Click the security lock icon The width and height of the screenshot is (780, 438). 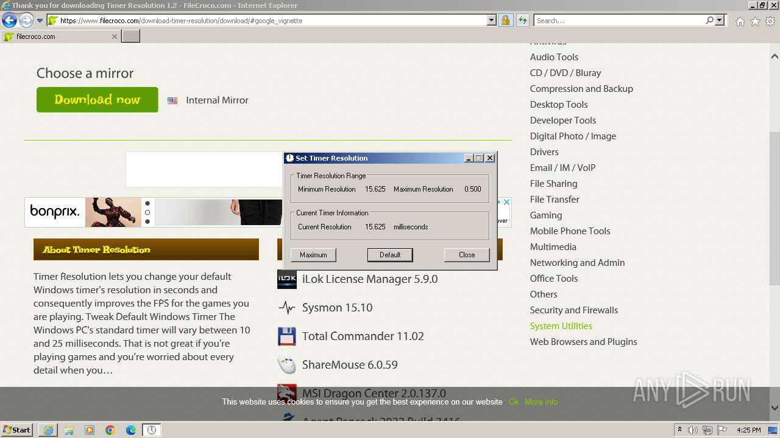tap(505, 21)
